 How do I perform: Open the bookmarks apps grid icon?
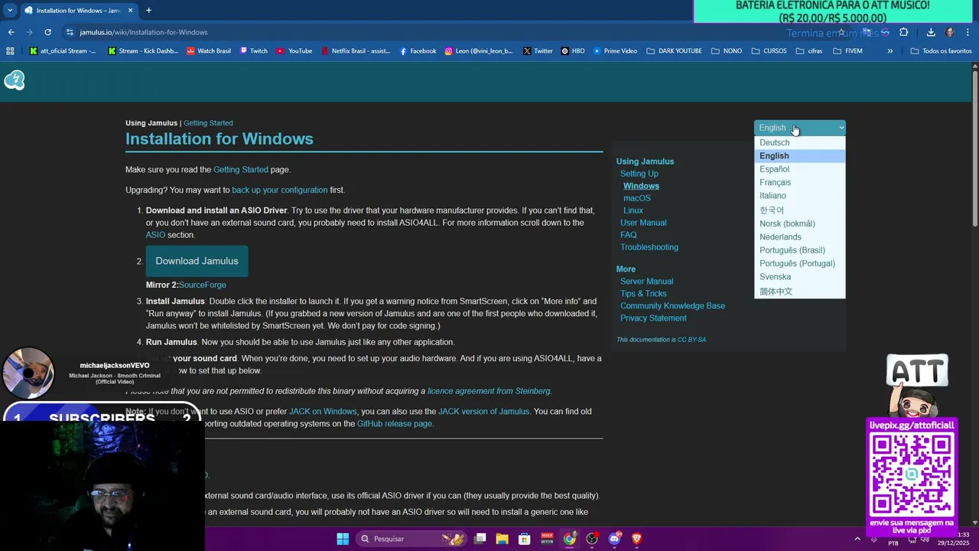tap(10, 51)
